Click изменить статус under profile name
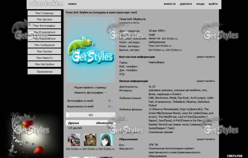248x158 pixels. 129,23
